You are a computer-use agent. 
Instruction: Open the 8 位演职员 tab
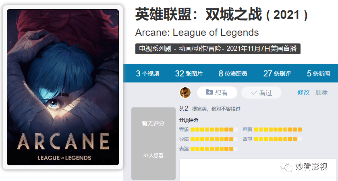233,74
